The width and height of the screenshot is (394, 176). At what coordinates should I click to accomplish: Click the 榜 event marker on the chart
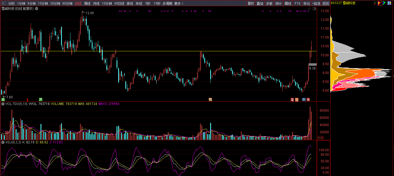[x=210, y=100]
